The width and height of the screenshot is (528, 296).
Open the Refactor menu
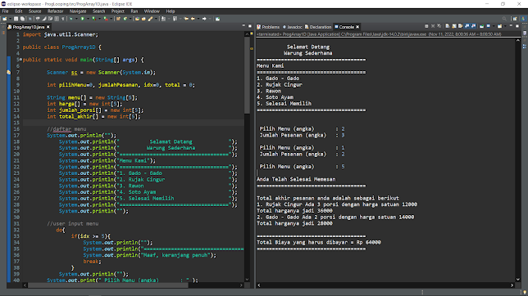[x=55, y=11]
